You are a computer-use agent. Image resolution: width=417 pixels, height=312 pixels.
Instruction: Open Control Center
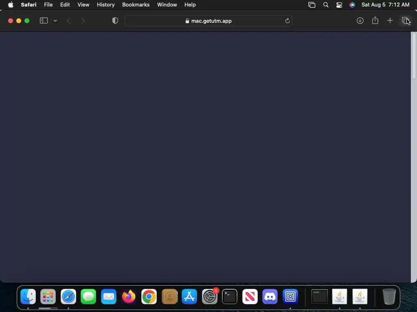point(339,5)
